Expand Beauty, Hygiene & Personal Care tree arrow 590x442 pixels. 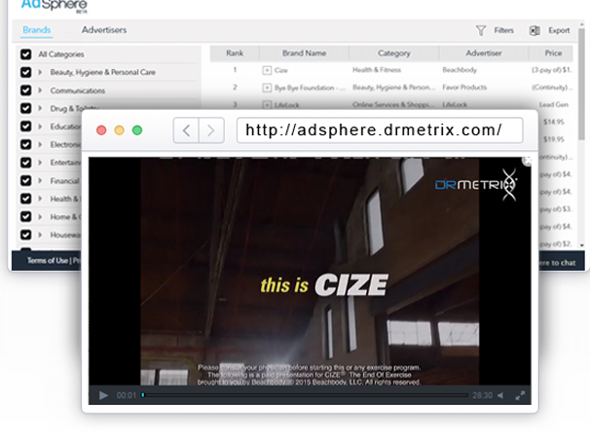click(x=40, y=72)
